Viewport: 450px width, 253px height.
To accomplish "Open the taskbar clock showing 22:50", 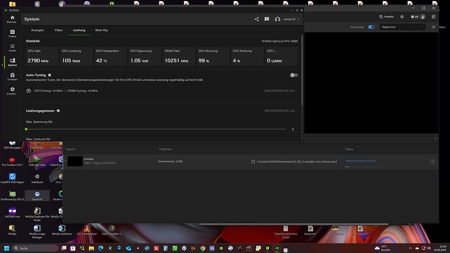I will point(440,248).
